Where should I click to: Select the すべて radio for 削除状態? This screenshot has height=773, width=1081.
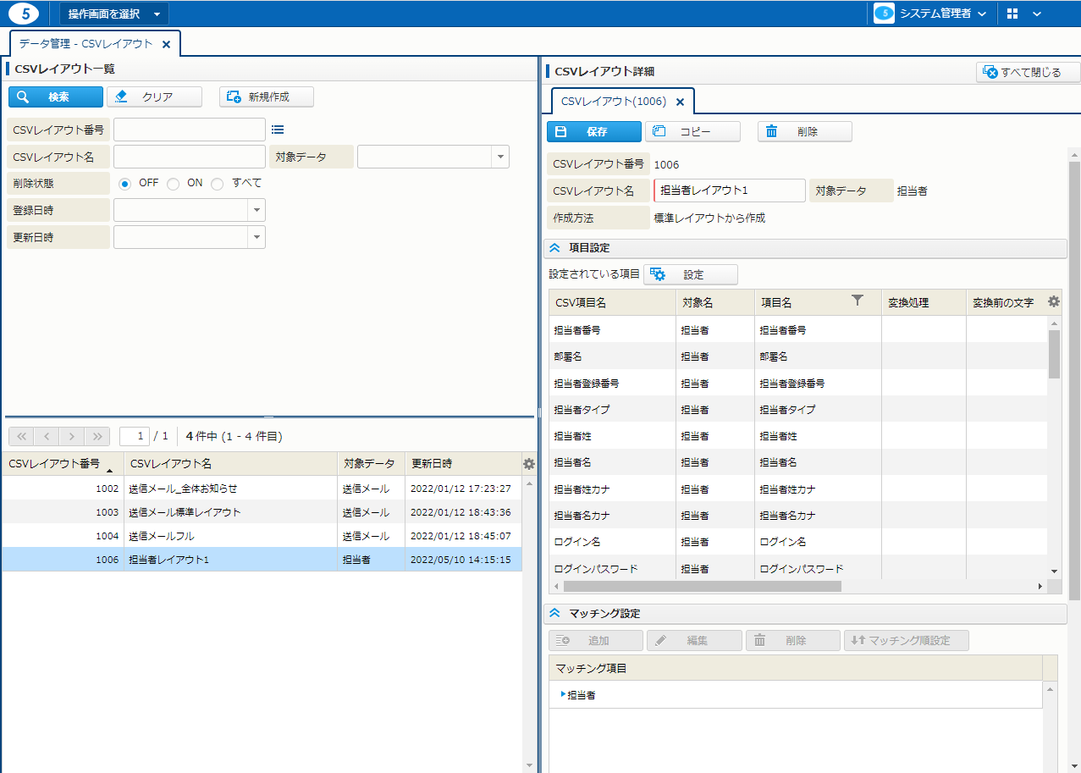(x=218, y=184)
